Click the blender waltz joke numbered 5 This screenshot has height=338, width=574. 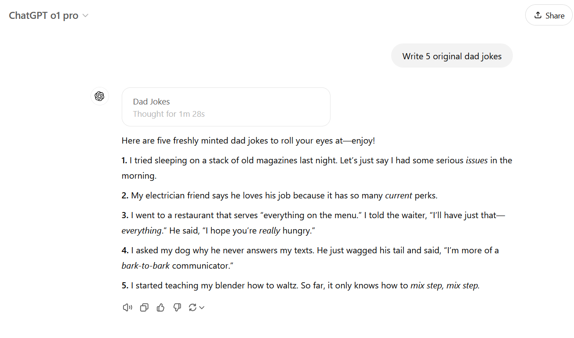pyautogui.click(x=268, y=286)
